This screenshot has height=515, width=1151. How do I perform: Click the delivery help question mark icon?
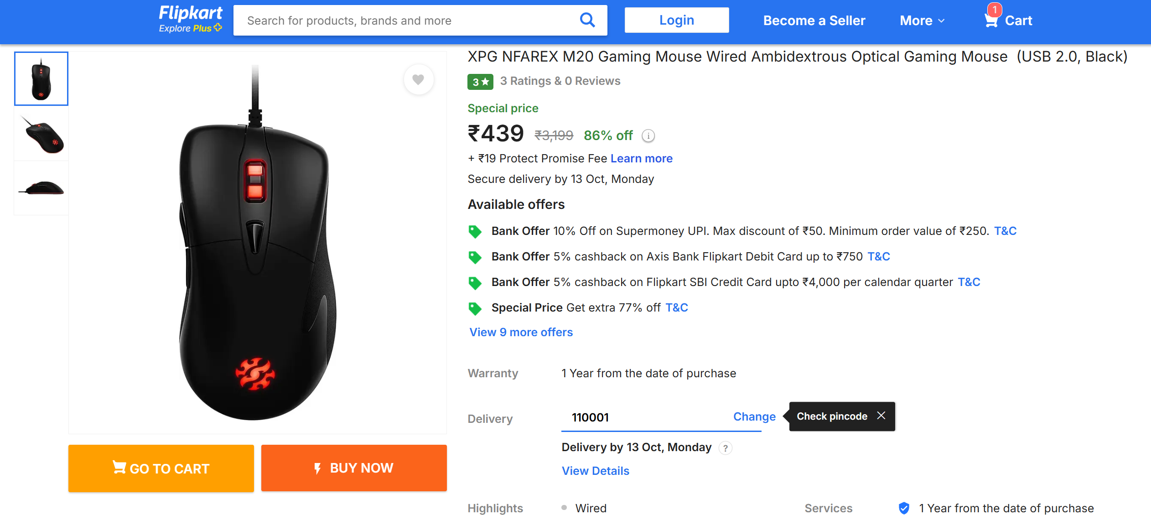[x=725, y=448]
